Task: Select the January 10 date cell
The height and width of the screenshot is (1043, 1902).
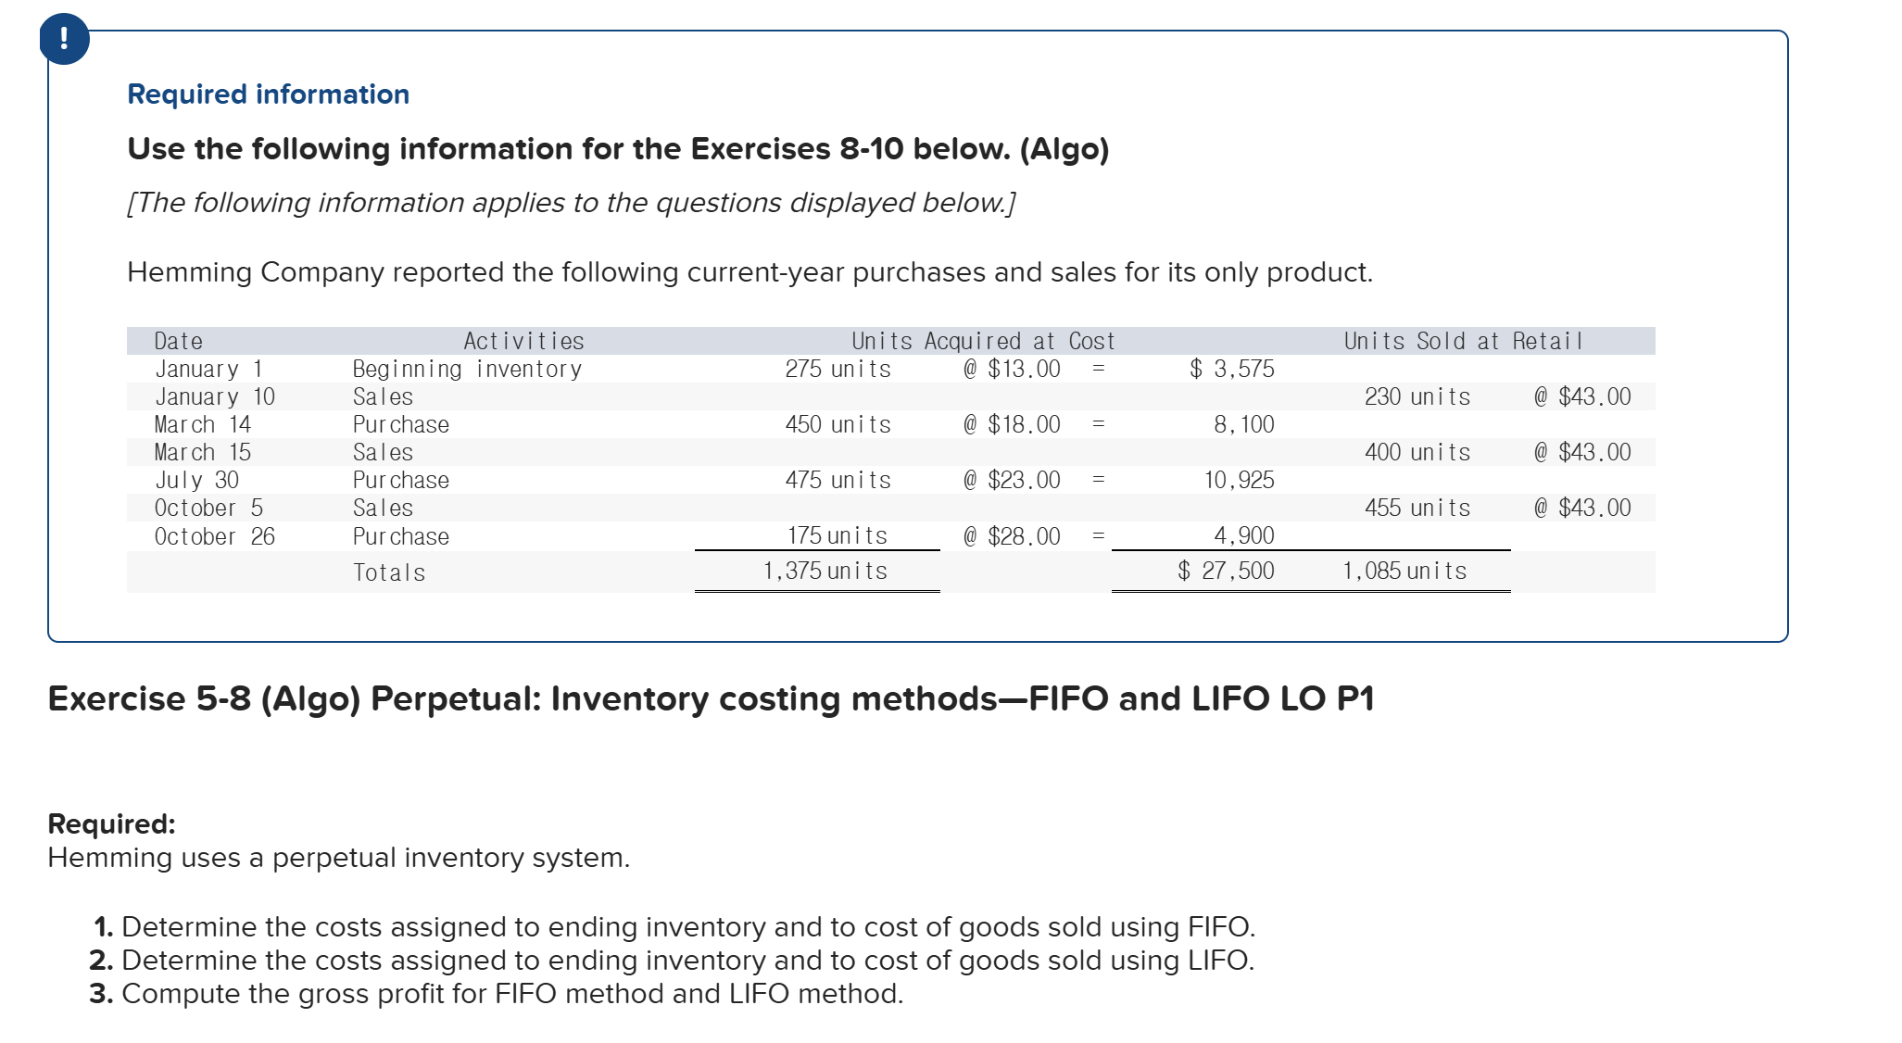Action: click(x=215, y=396)
